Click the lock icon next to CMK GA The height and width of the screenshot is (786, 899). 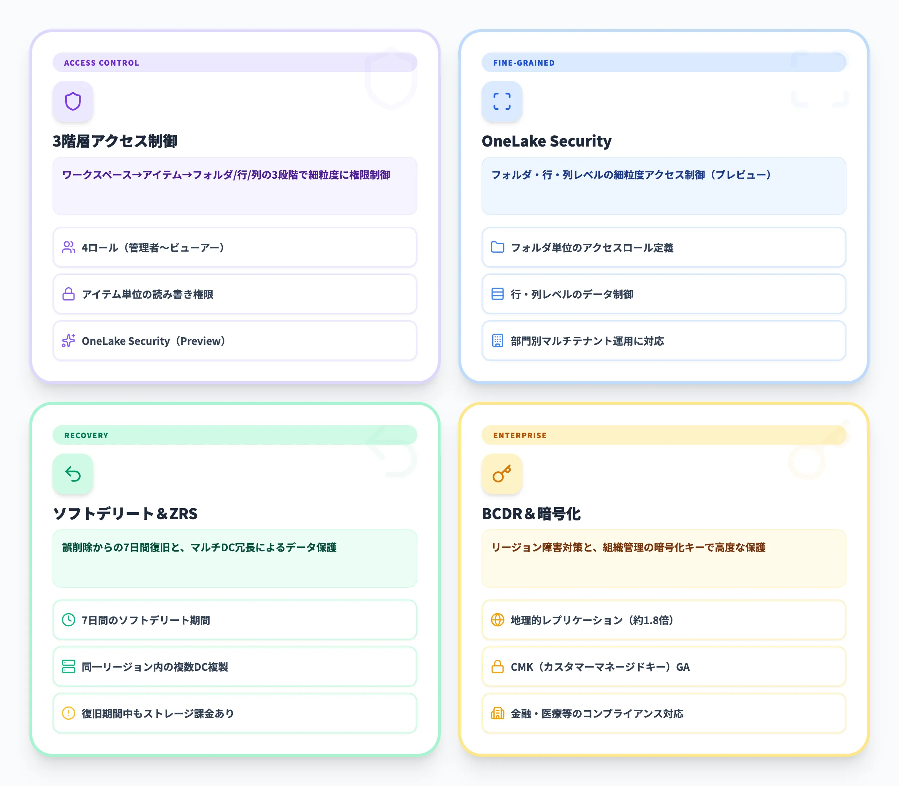click(497, 667)
